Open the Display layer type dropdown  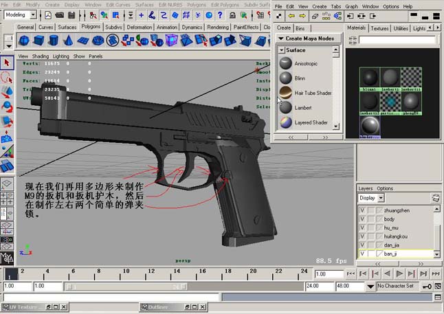pos(381,198)
